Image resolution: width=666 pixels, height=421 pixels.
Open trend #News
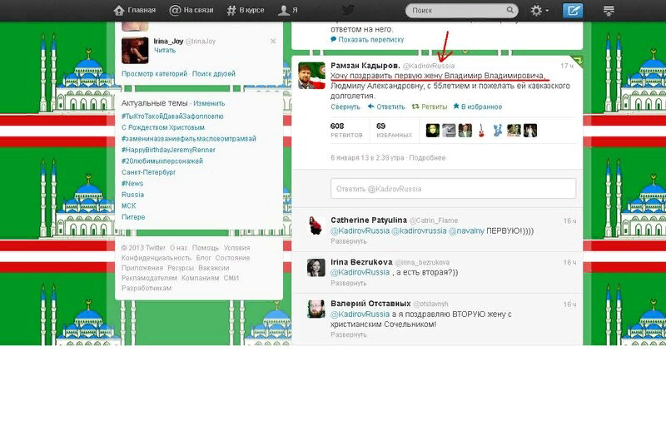pos(132,183)
